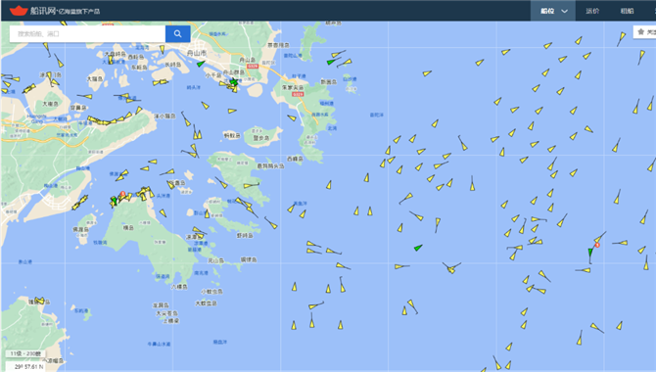This screenshot has height=372, width=656.
Task: Click the star 关注 favorites button
Action: [x=644, y=31]
